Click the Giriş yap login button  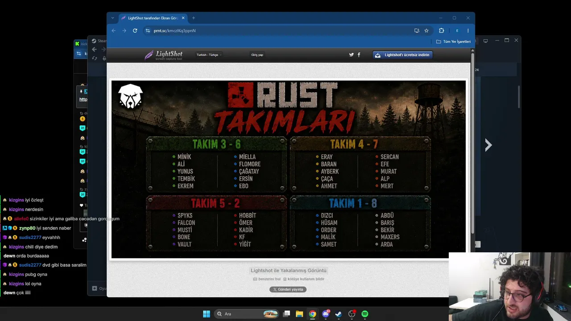(257, 55)
